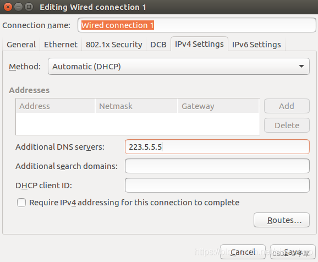Image resolution: width=318 pixels, height=262 pixels.
Task: Close the Editing Wired connection dialog
Action: (8, 7)
